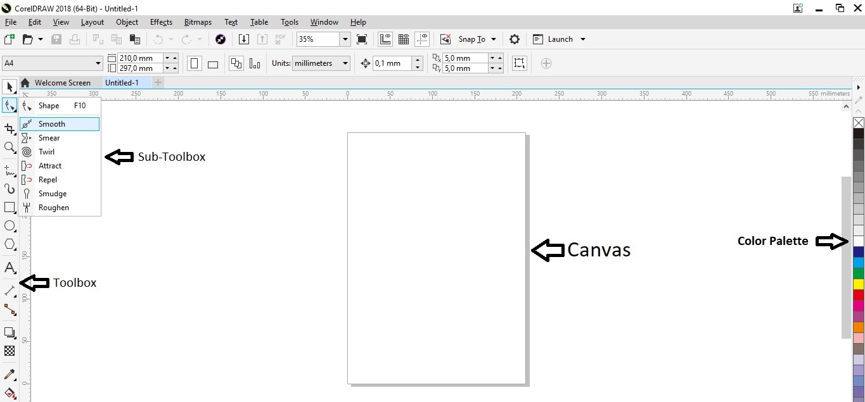The image size is (865, 402).
Task: Click the Launch button
Action: (x=559, y=39)
